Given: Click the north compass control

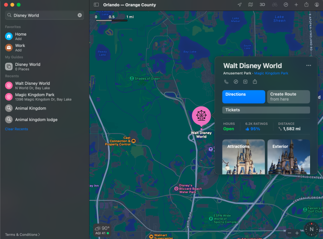Looking at the screenshot, I should (311, 229).
